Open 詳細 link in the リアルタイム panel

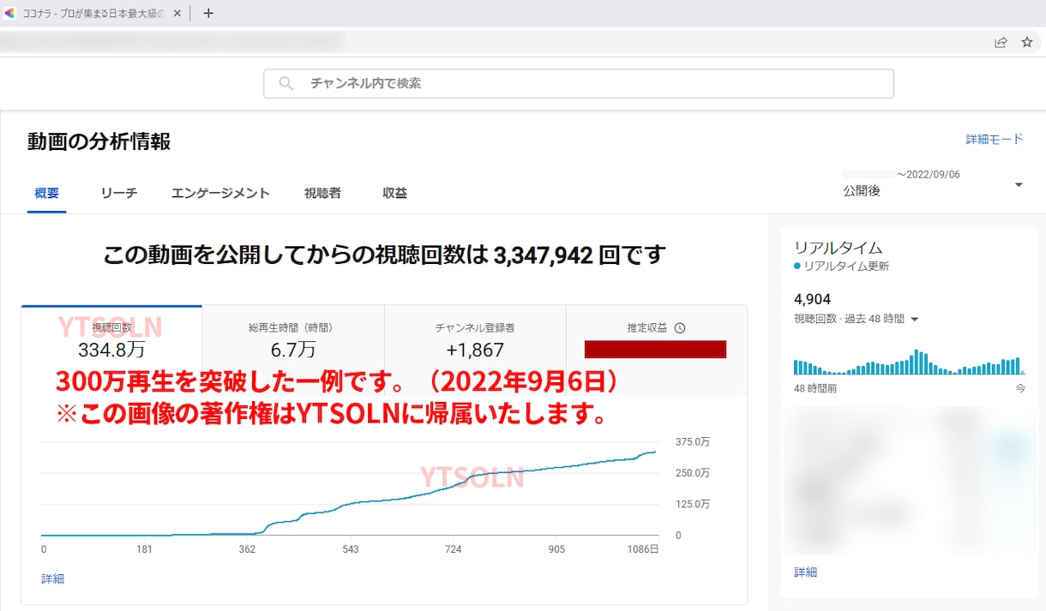(805, 572)
